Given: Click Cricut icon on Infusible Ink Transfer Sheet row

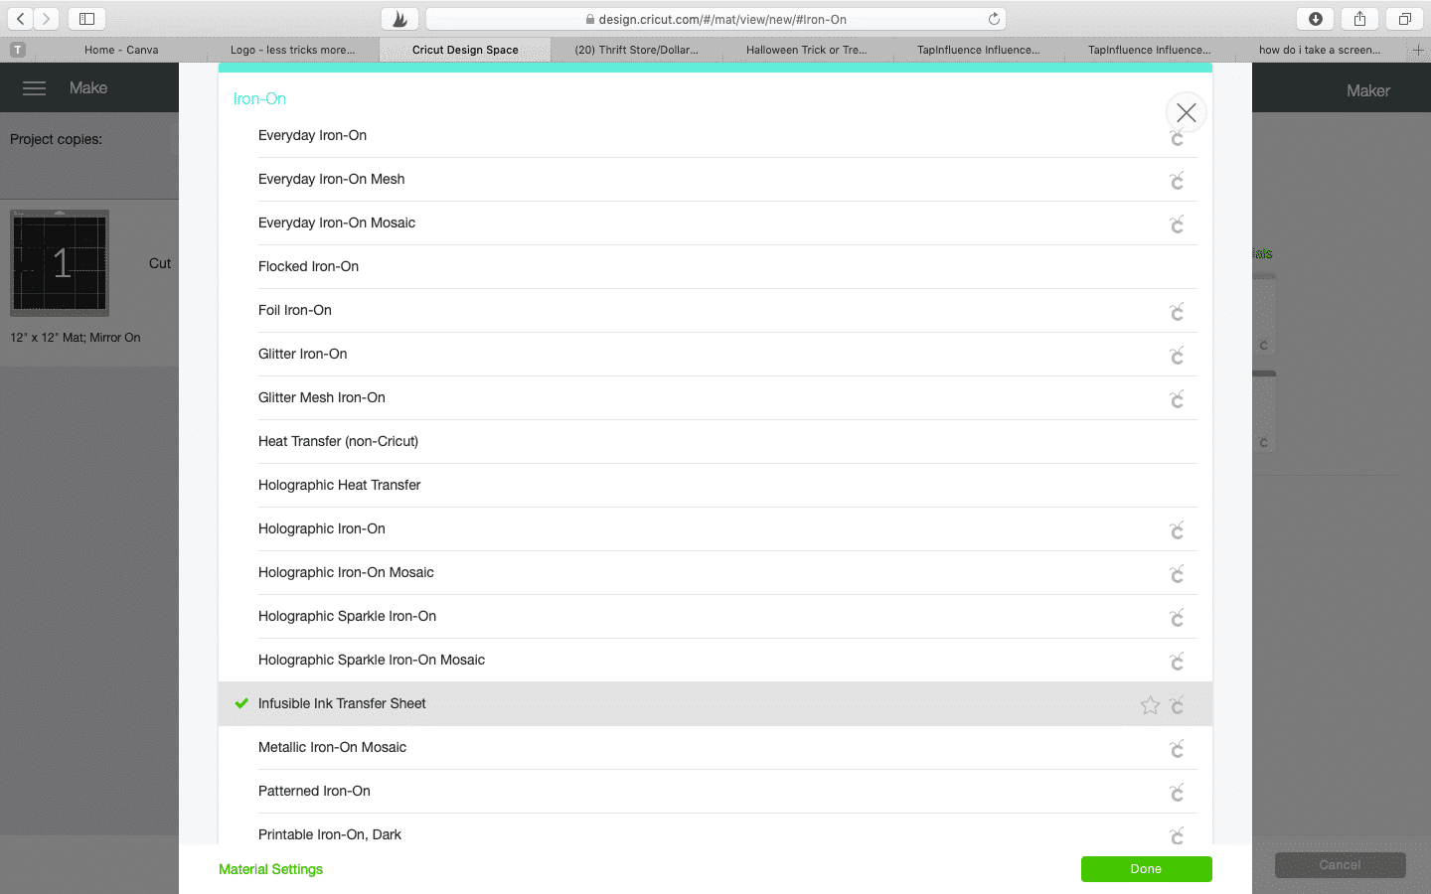Looking at the screenshot, I should (1177, 705).
